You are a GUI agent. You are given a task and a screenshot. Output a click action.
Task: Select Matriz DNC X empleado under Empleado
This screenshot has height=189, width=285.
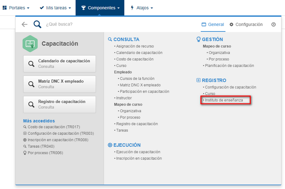coord(140,85)
